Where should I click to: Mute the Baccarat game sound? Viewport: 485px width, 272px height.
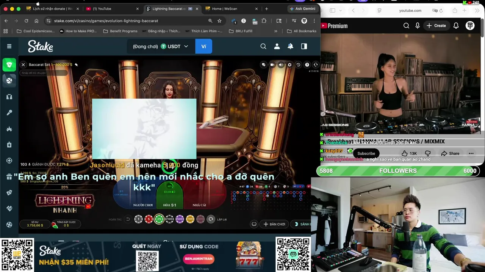click(x=281, y=65)
